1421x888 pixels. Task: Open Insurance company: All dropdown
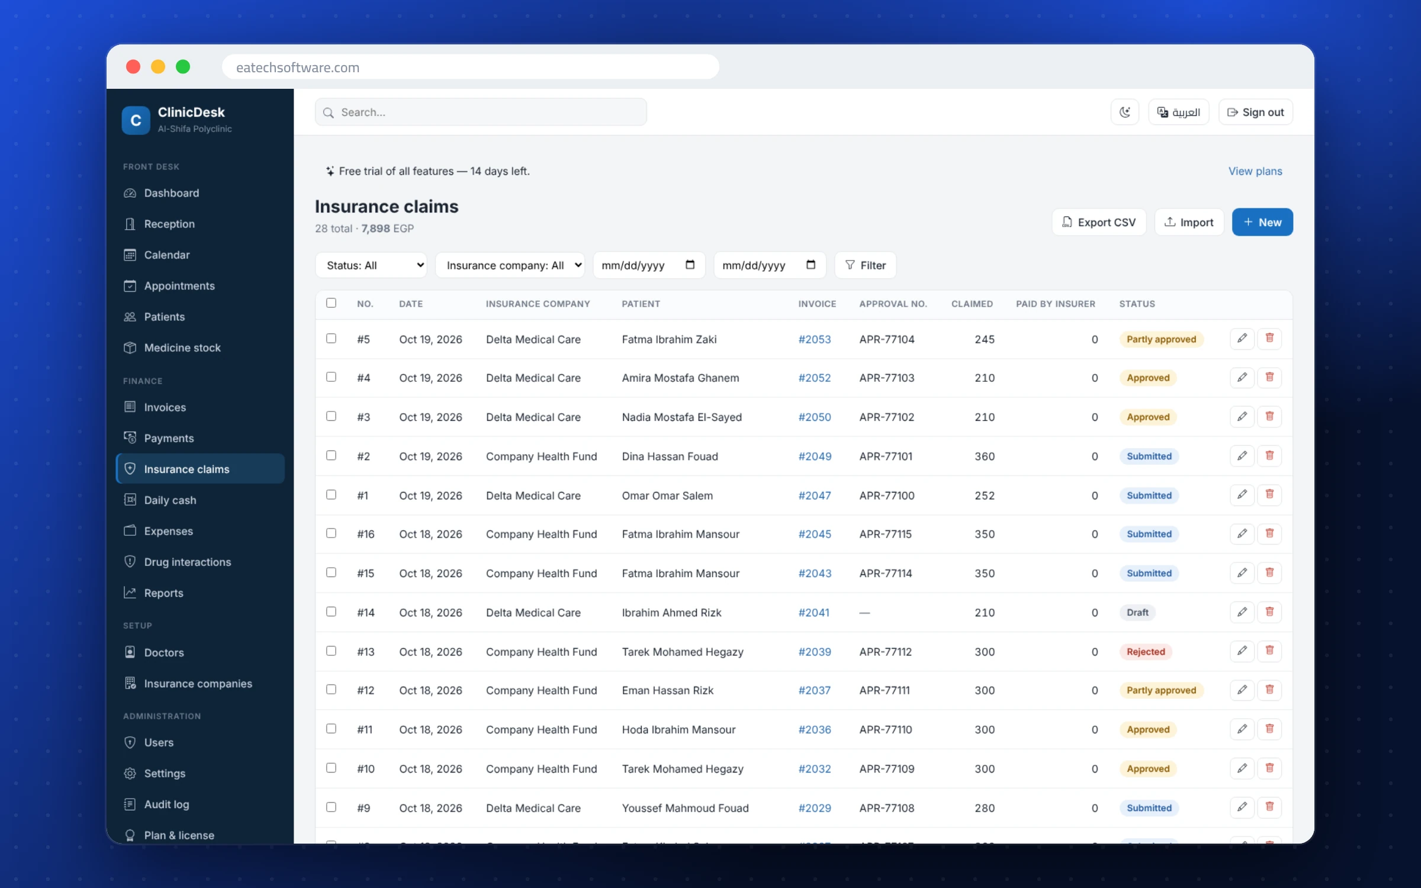(x=510, y=265)
